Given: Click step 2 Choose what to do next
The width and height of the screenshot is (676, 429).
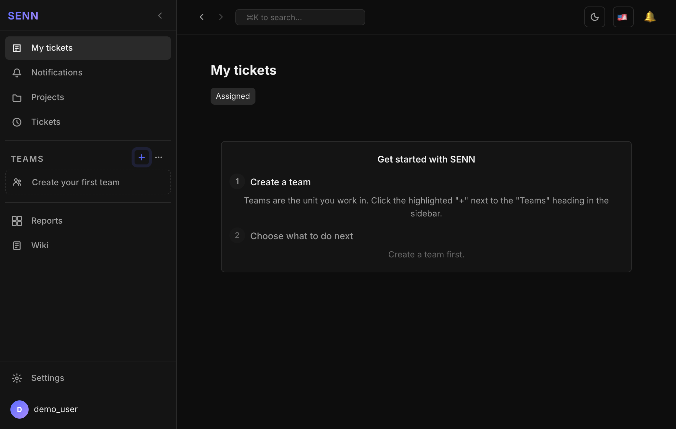Looking at the screenshot, I should [x=302, y=236].
